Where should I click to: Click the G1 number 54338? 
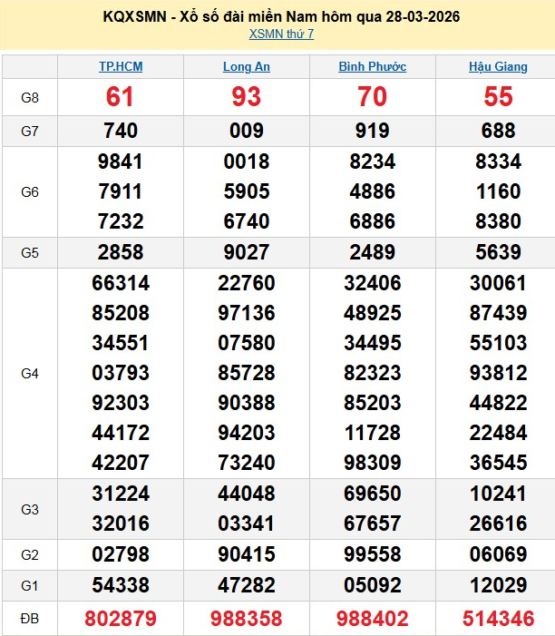click(121, 584)
